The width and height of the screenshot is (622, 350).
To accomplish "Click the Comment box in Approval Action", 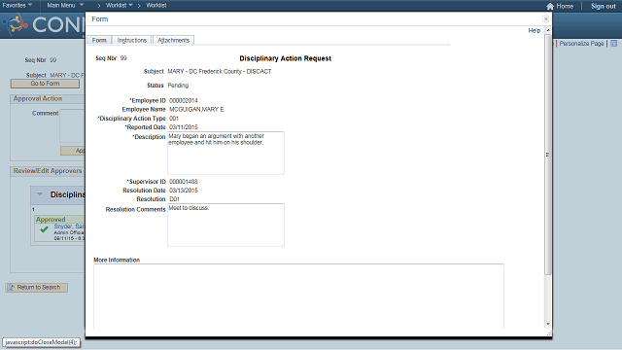I will (x=72, y=125).
